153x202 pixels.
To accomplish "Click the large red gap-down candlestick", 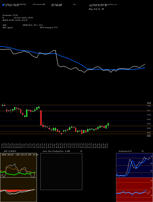I will pyautogui.click(x=41, y=118).
